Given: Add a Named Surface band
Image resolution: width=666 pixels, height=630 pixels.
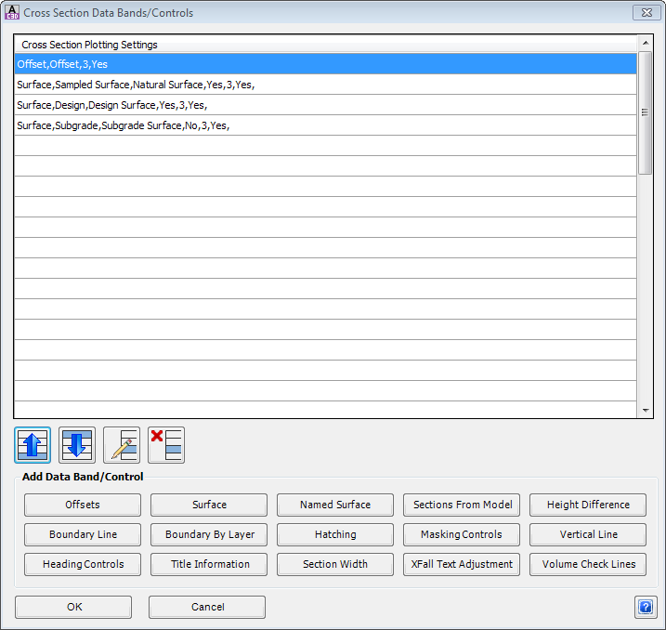Looking at the screenshot, I should coord(335,505).
